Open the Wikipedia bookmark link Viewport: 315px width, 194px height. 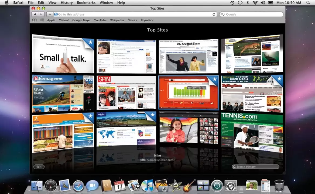pyautogui.click(x=117, y=20)
